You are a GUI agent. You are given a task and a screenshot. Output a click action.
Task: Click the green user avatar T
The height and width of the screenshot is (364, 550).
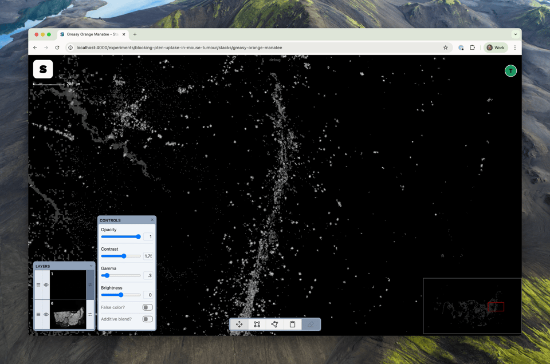[x=510, y=71]
